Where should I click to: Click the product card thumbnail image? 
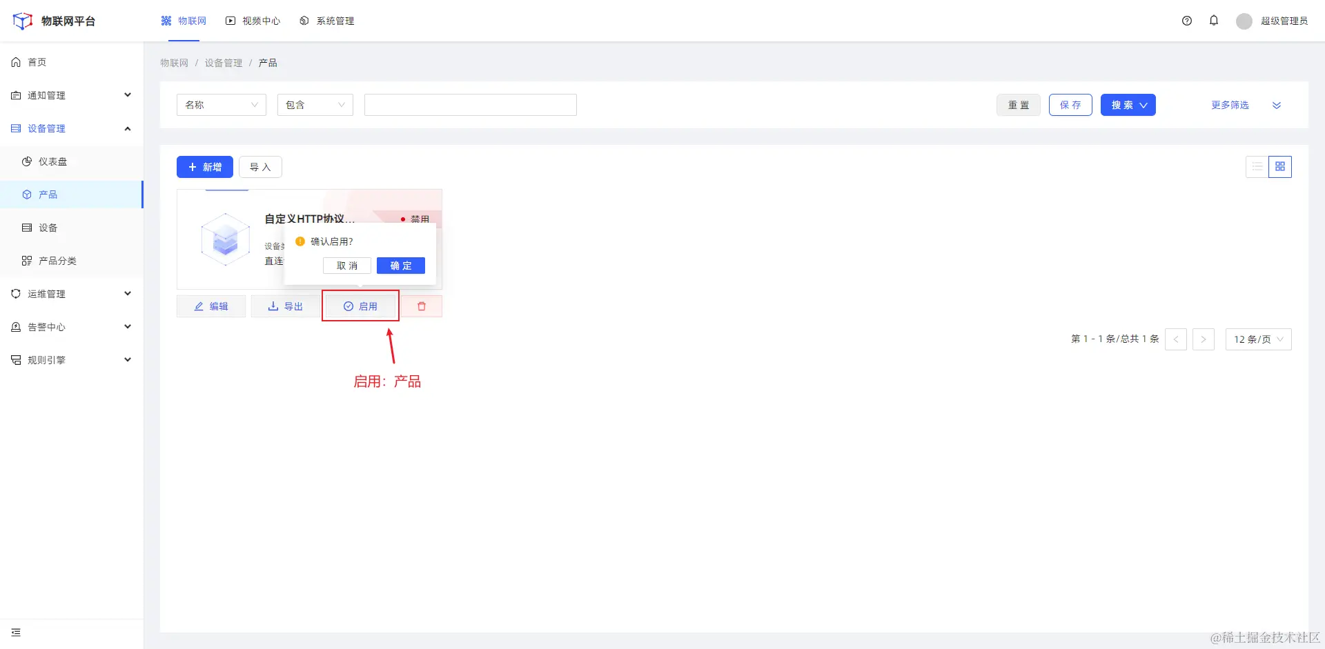pos(225,239)
